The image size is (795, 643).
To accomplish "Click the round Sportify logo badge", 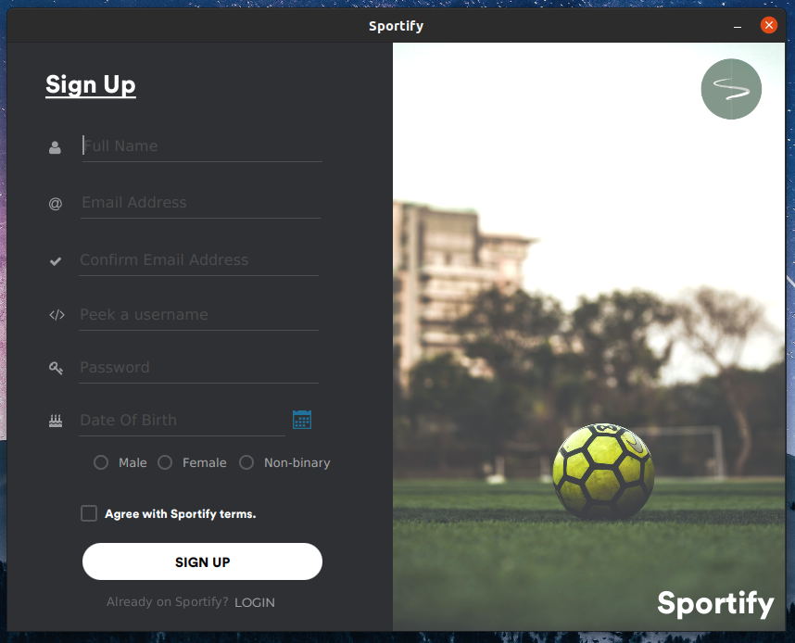I will coord(731,89).
